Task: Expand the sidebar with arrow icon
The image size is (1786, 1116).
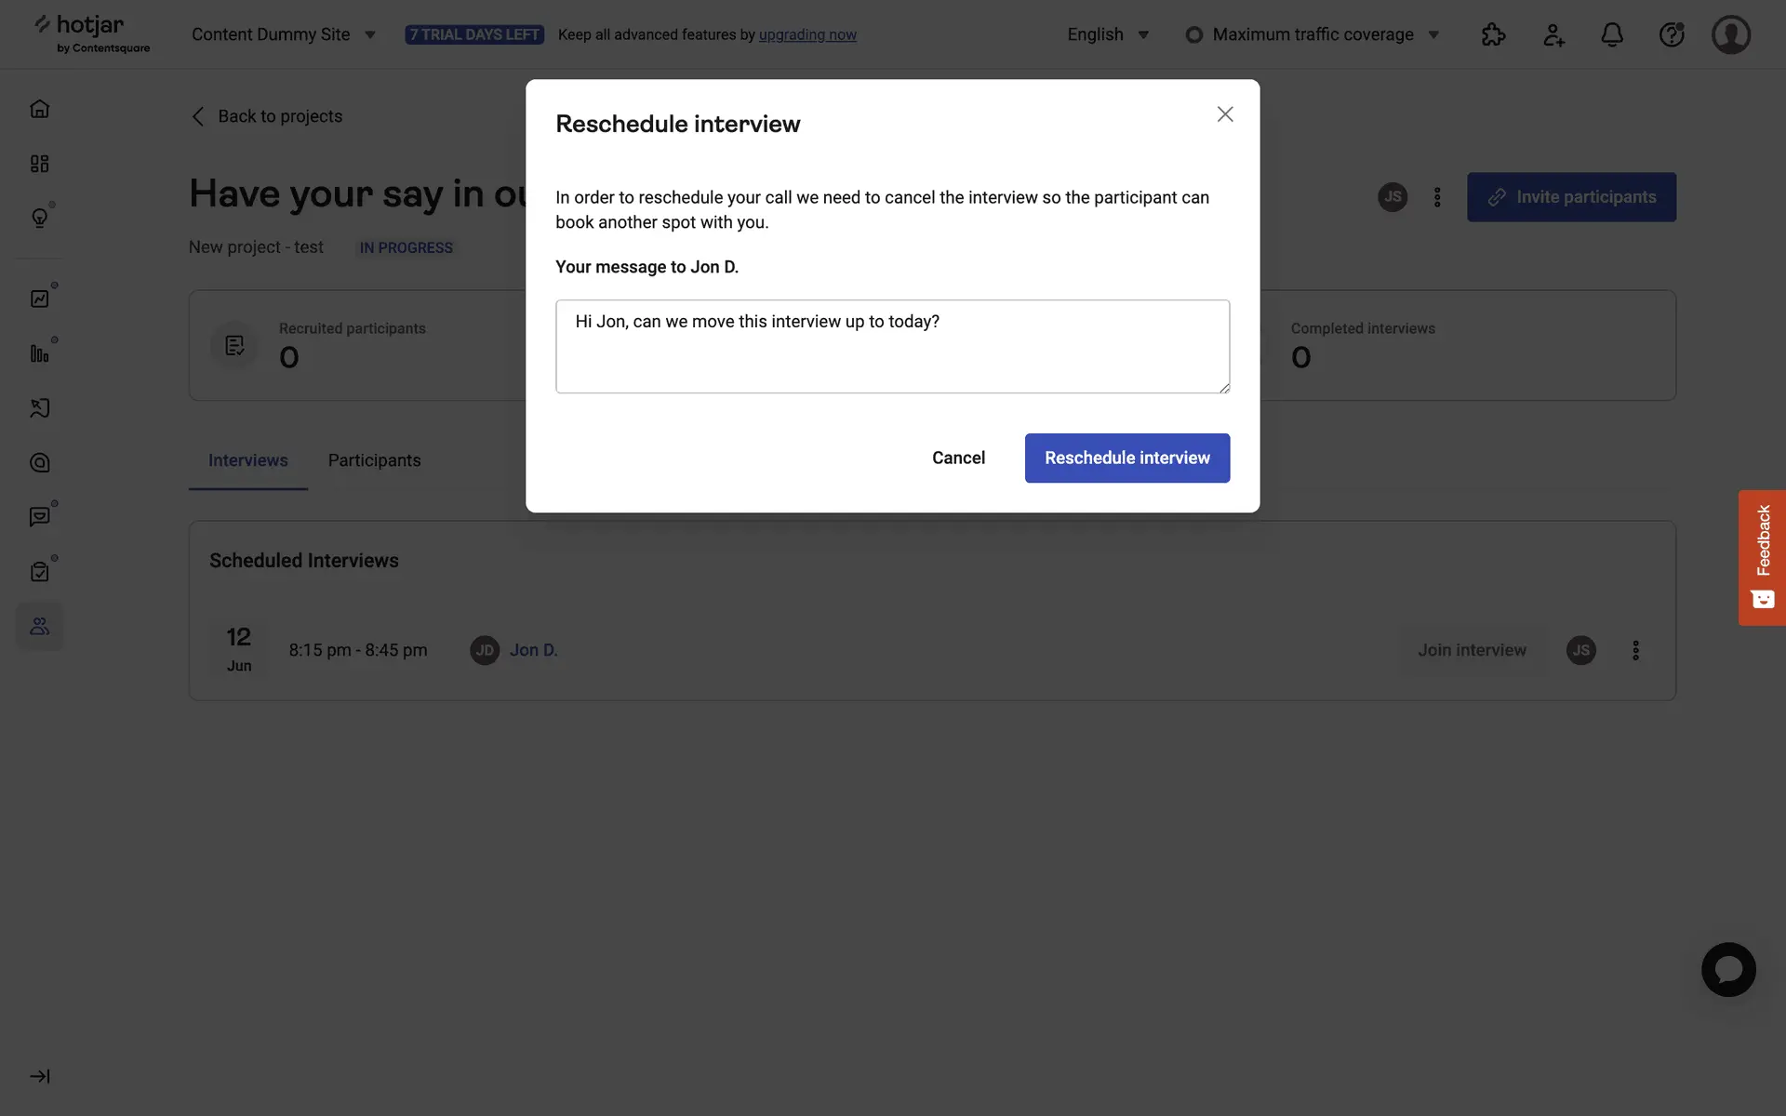Action: (39, 1076)
